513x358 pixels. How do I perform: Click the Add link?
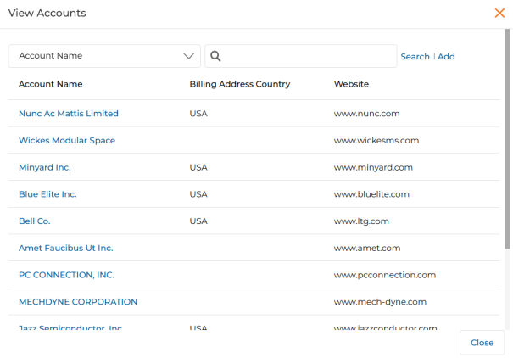pyautogui.click(x=446, y=57)
